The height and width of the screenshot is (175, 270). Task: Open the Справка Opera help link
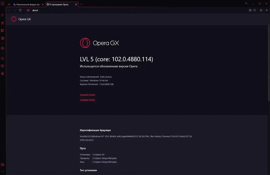coord(87,100)
